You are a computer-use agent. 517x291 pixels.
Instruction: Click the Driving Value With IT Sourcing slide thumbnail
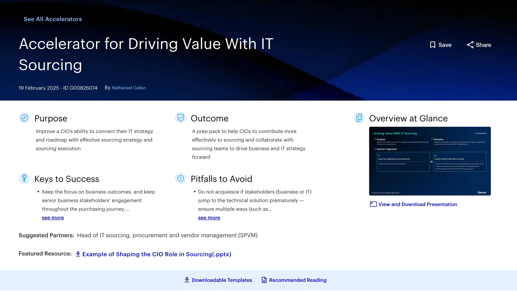click(x=430, y=161)
